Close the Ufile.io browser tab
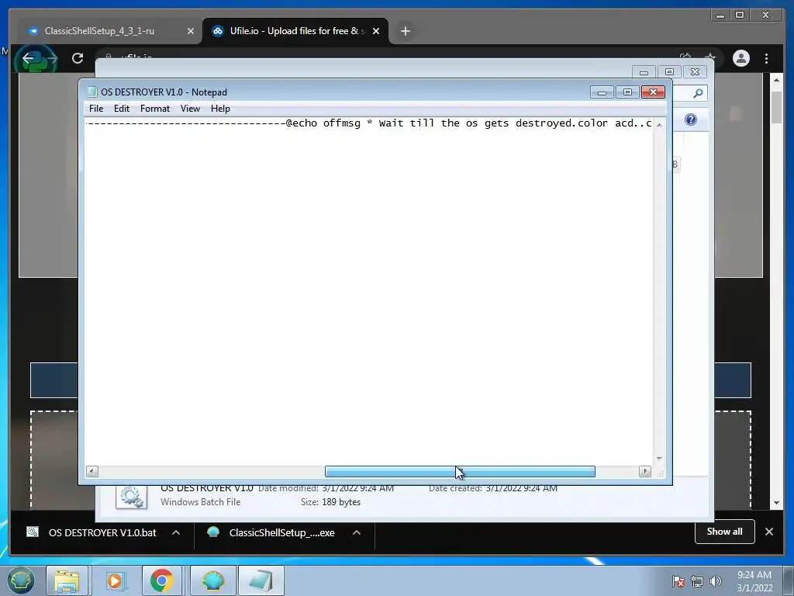This screenshot has width=794, height=596. (x=376, y=31)
